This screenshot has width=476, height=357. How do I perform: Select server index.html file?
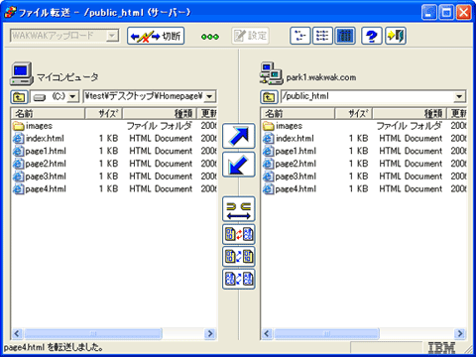(x=289, y=139)
